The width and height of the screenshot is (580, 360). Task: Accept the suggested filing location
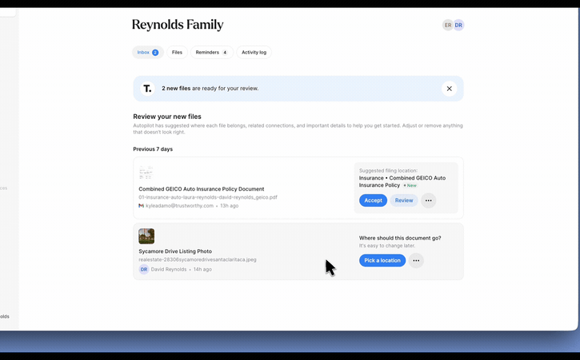click(x=374, y=200)
